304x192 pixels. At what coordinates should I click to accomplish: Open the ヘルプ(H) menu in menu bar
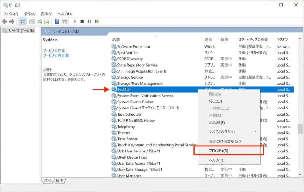coord(65,14)
